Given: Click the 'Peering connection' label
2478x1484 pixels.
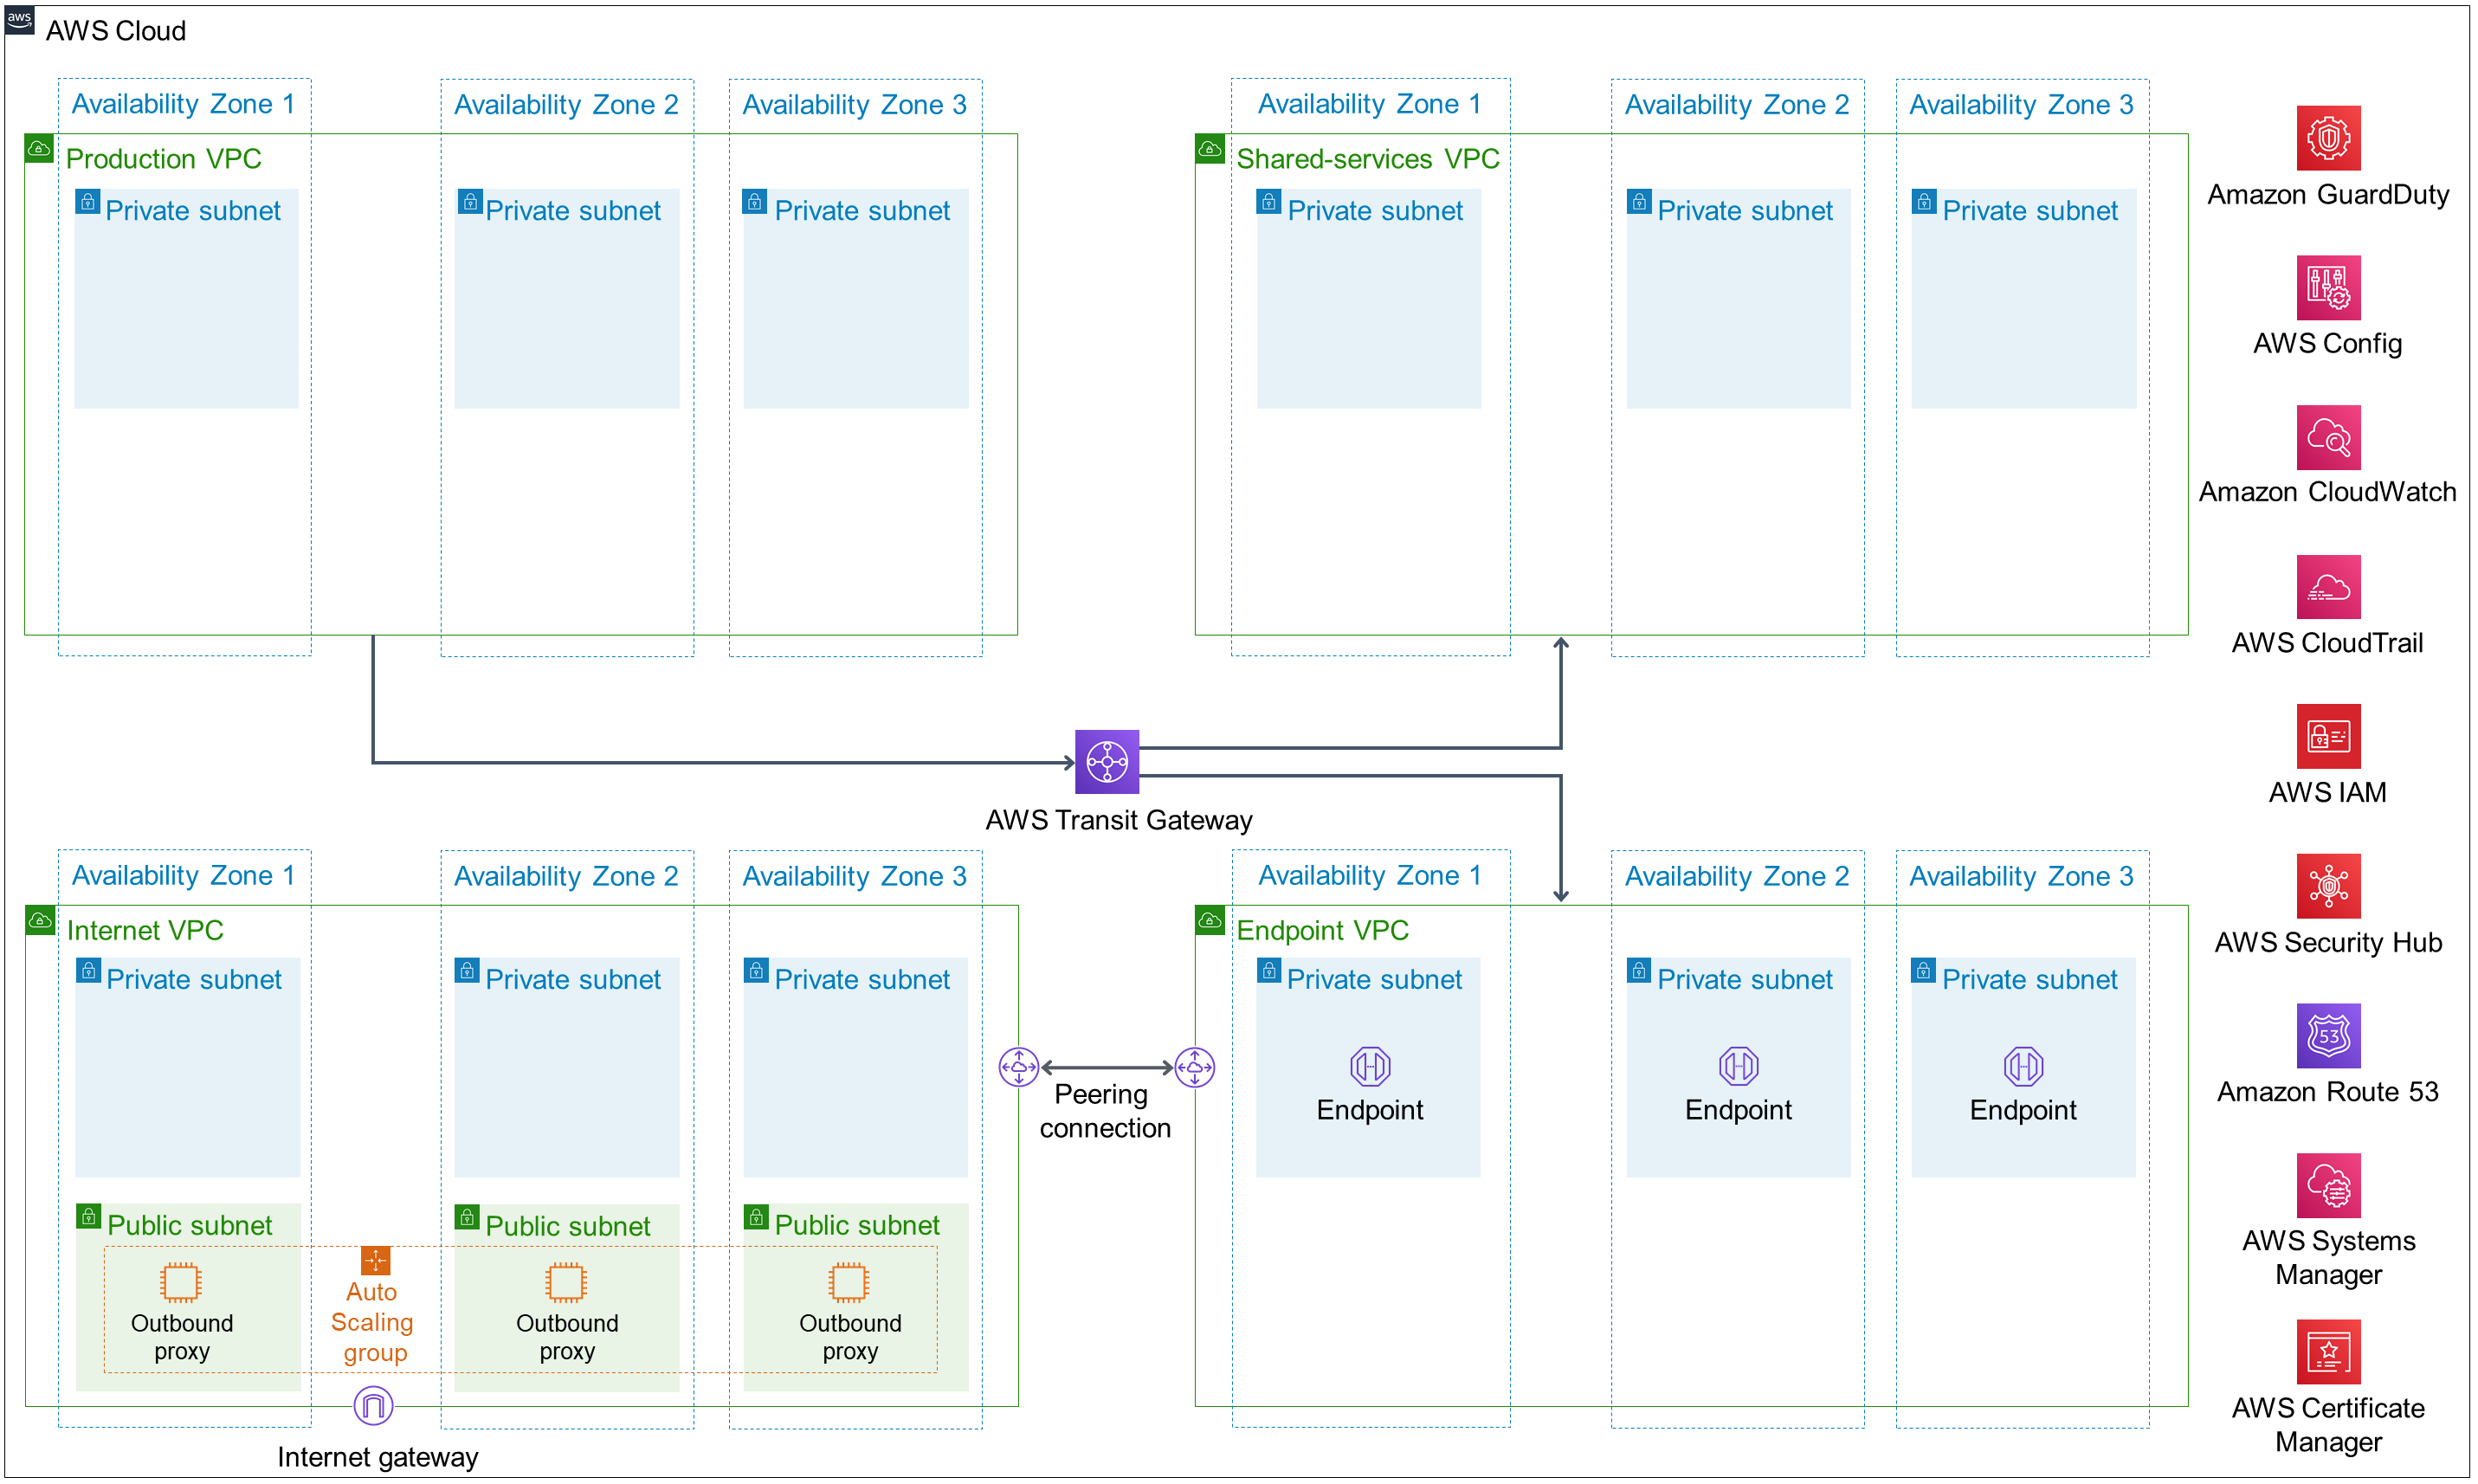Looking at the screenshot, I should pos(1105,1111).
